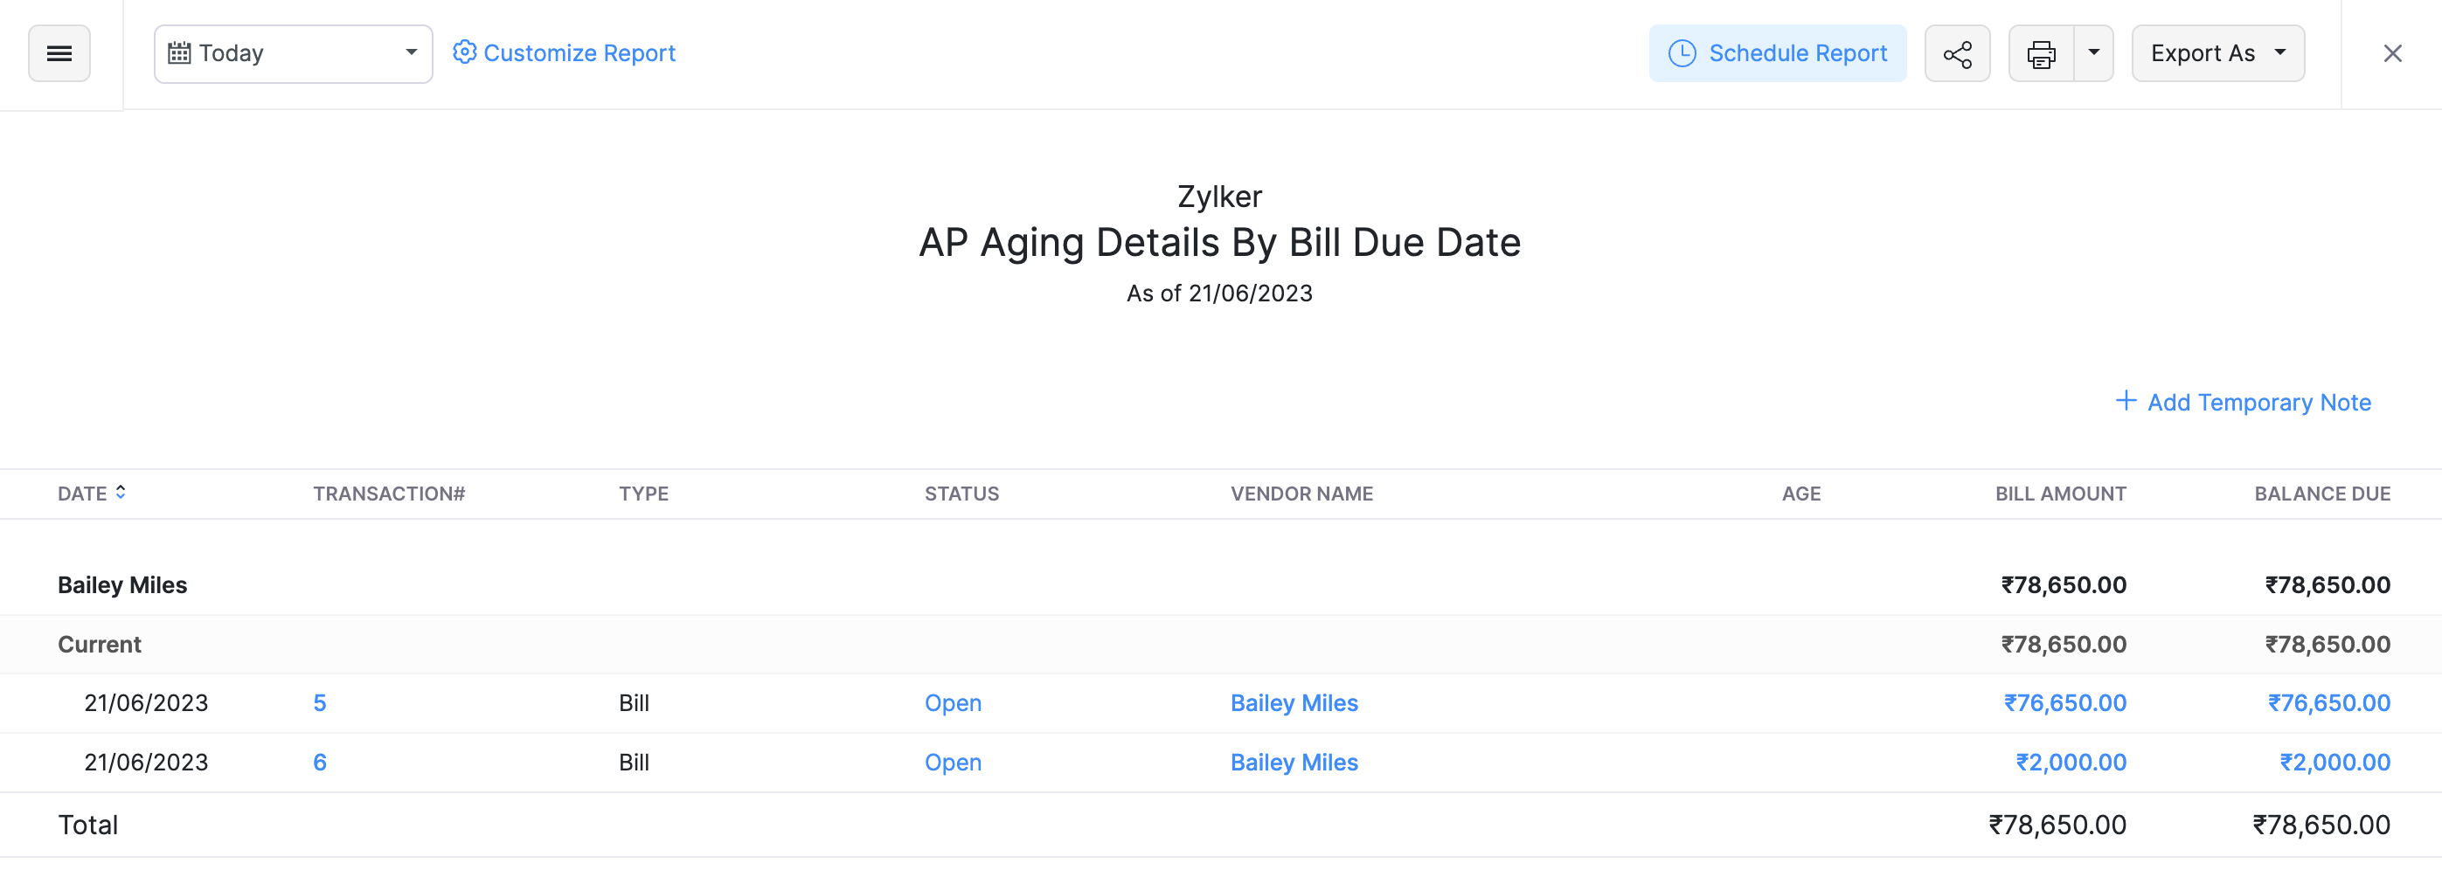This screenshot has height=891, width=2442.
Task: Open vendor Bailey Miles from the first bill row
Action: tap(1294, 702)
